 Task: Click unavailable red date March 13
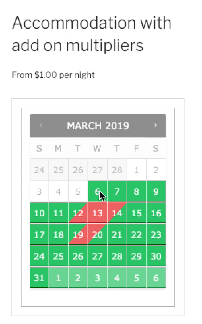pyautogui.click(x=97, y=213)
